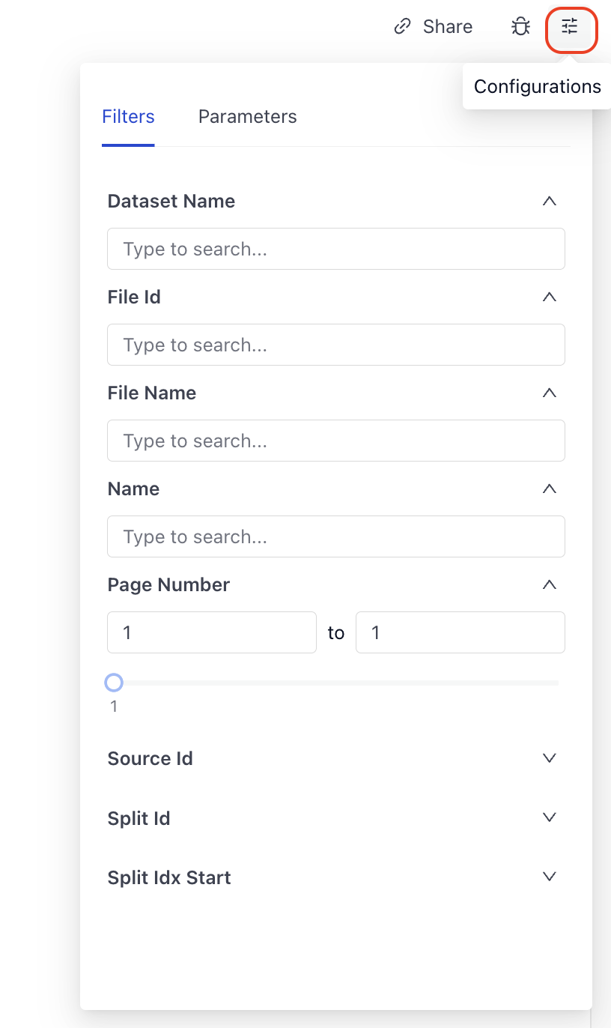611x1028 pixels.
Task: Collapse the File Id filter section
Action: coord(549,297)
